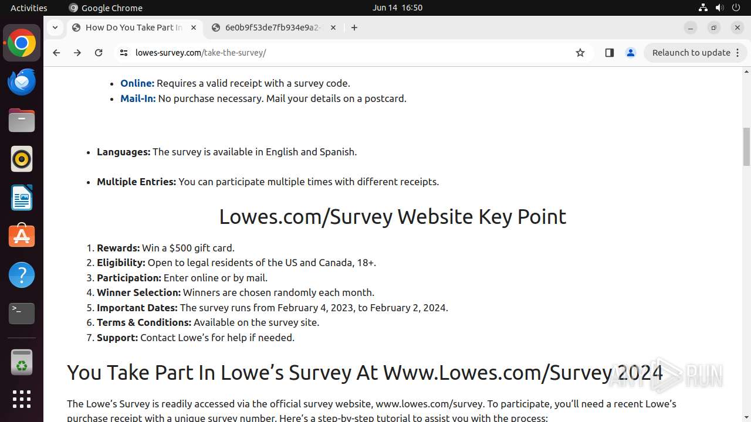
Task: Restore the Chrome window size
Action: (x=714, y=28)
